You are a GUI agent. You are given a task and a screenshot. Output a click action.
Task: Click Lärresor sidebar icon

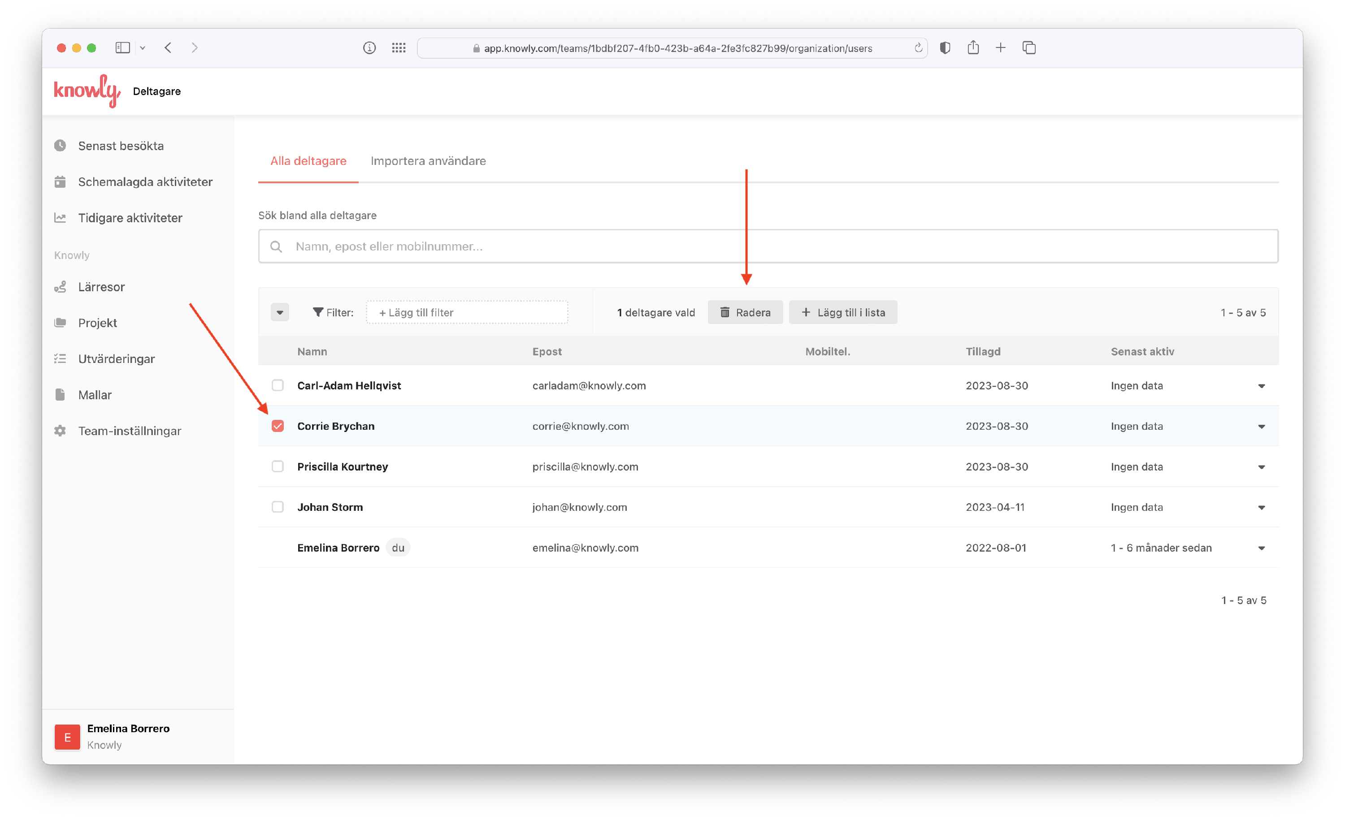60,287
